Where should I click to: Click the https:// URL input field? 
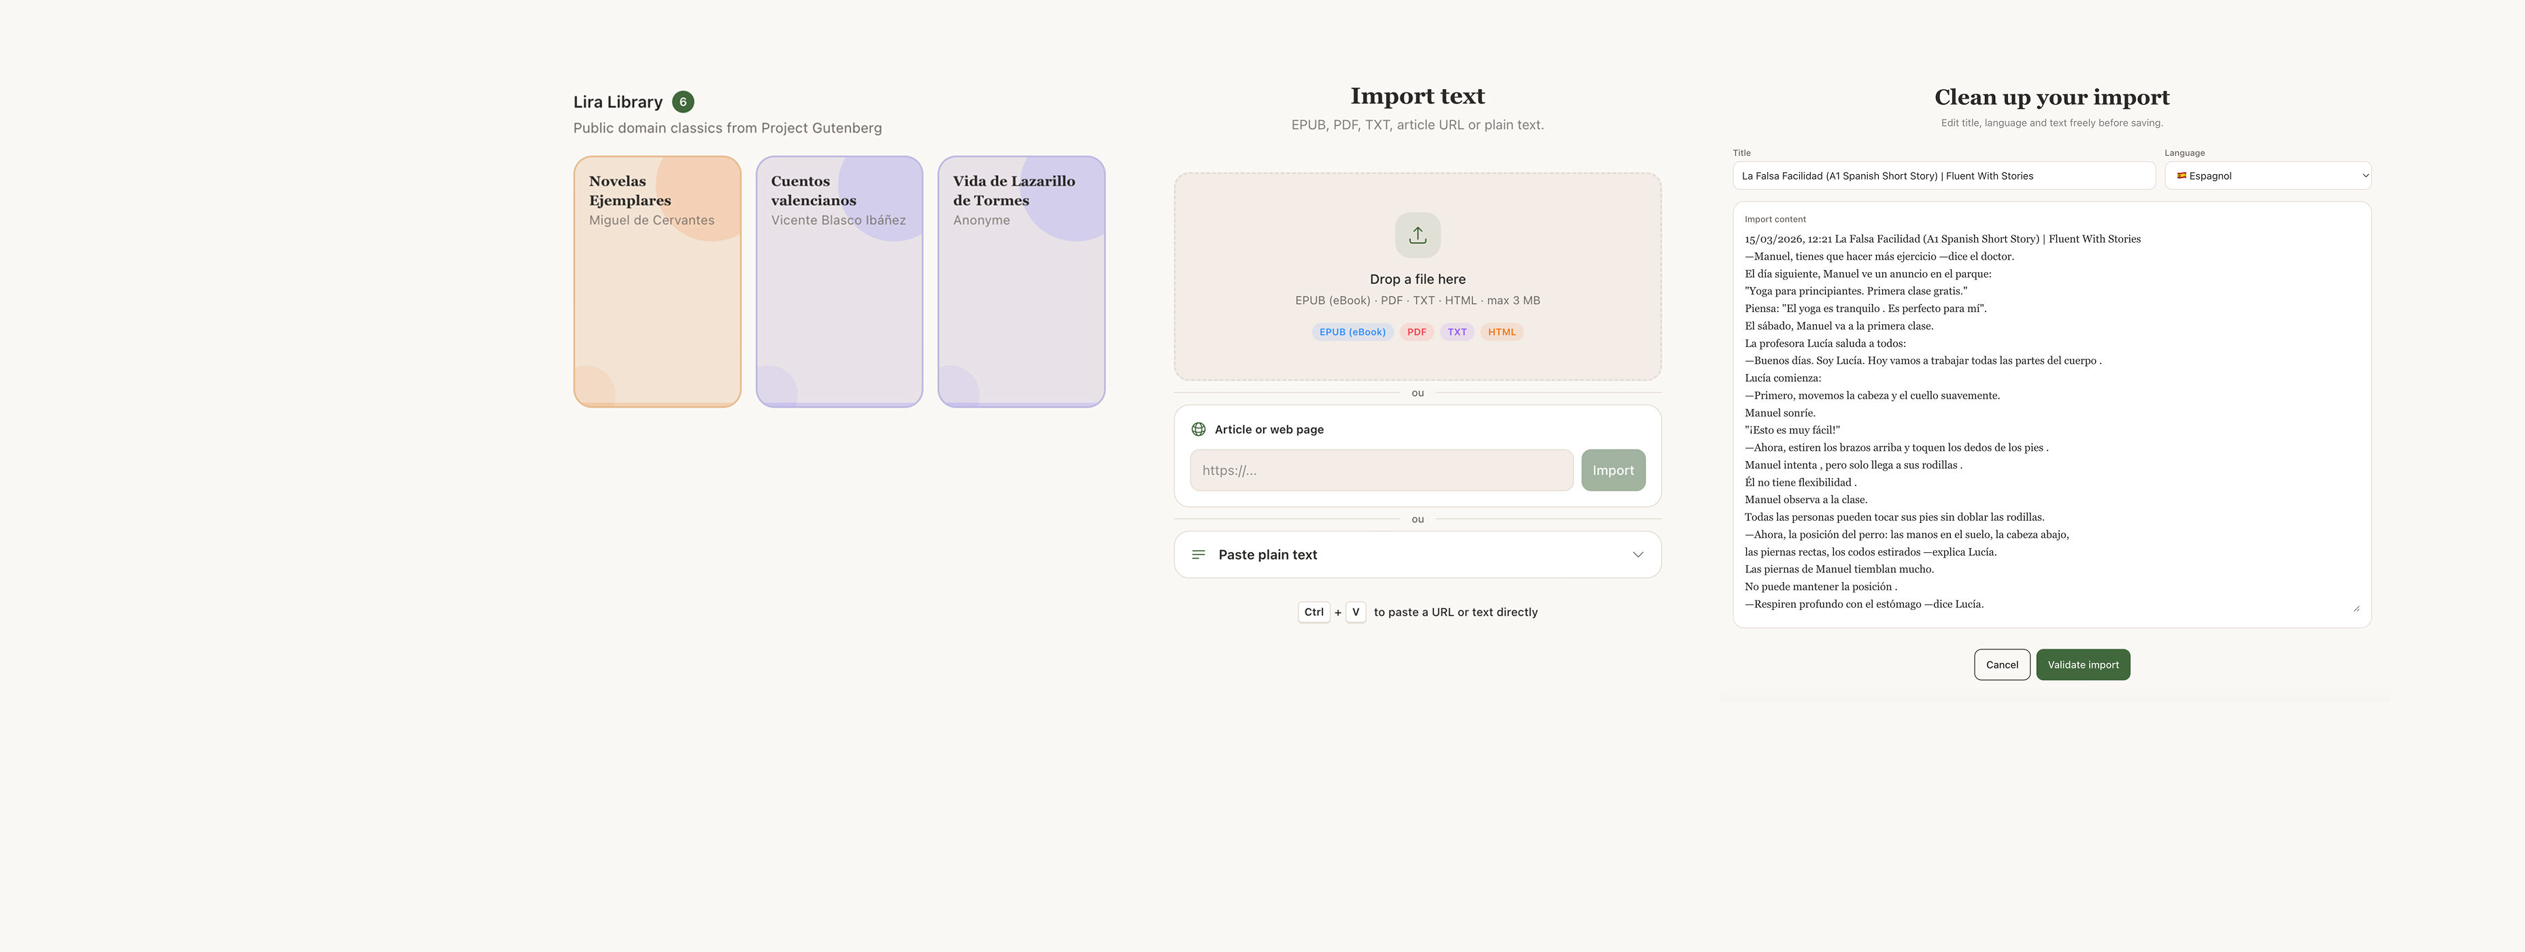pyautogui.click(x=1381, y=470)
